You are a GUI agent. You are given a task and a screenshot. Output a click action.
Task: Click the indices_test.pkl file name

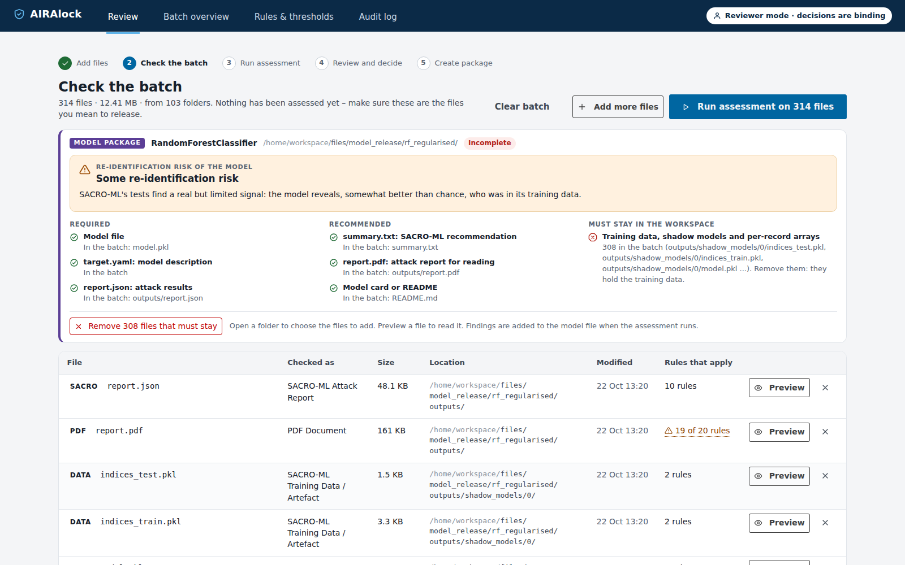[139, 475]
